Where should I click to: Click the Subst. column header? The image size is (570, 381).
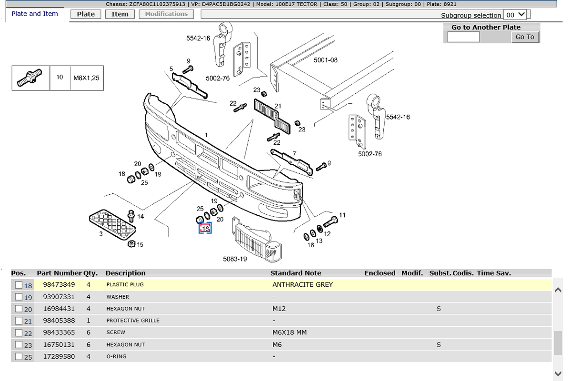click(440, 273)
